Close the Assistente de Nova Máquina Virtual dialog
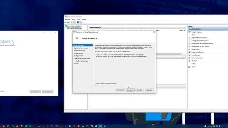 (154, 32)
